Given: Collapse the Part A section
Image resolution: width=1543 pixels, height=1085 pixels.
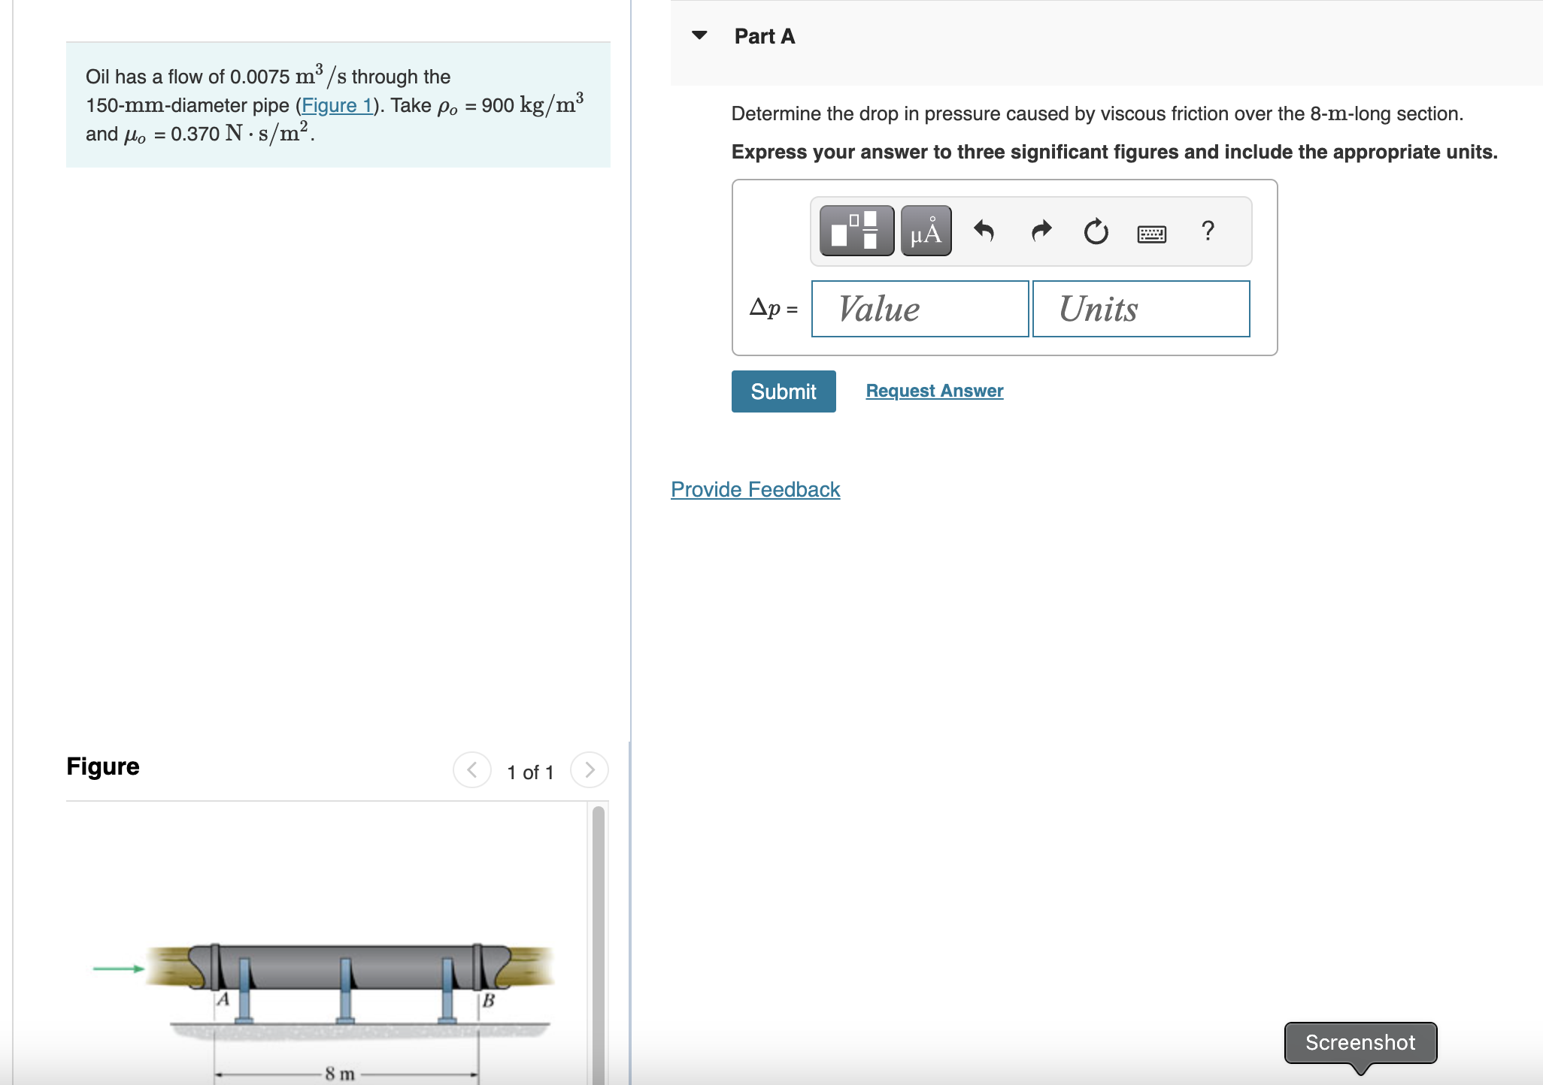Looking at the screenshot, I should pos(699,35).
